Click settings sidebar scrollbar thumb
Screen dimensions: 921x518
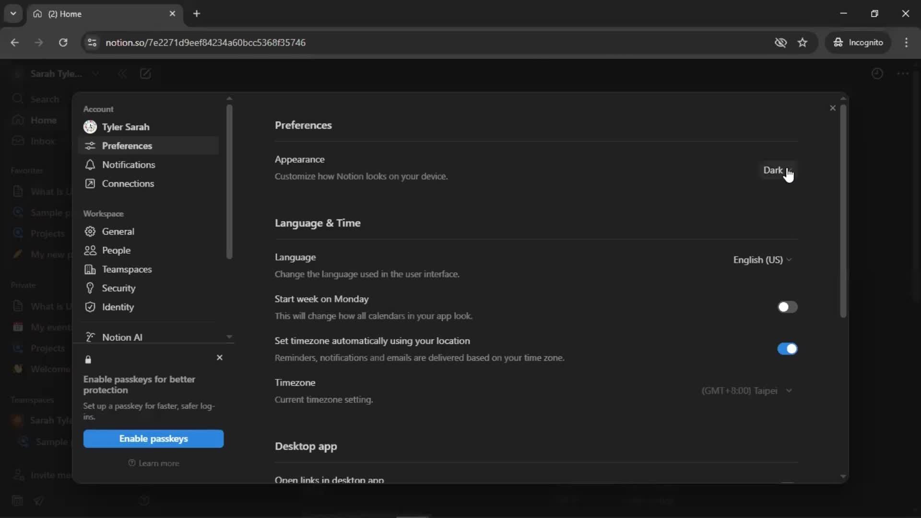coord(229,182)
